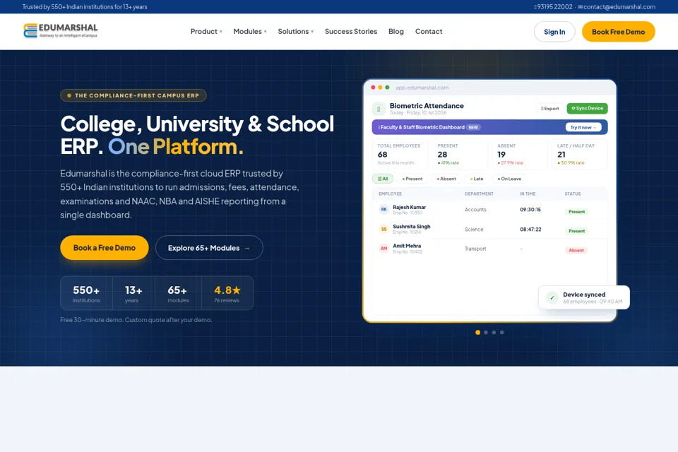Click the NEW tag on dashboard banner
The width and height of the screenshot is (678, 452).
click(x=473, y=127)
